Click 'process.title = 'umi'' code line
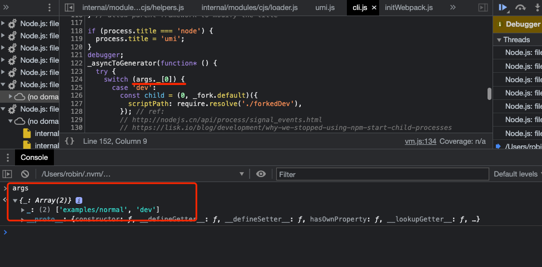The height and width of the screenshot is (267, 542). [140, 39]
